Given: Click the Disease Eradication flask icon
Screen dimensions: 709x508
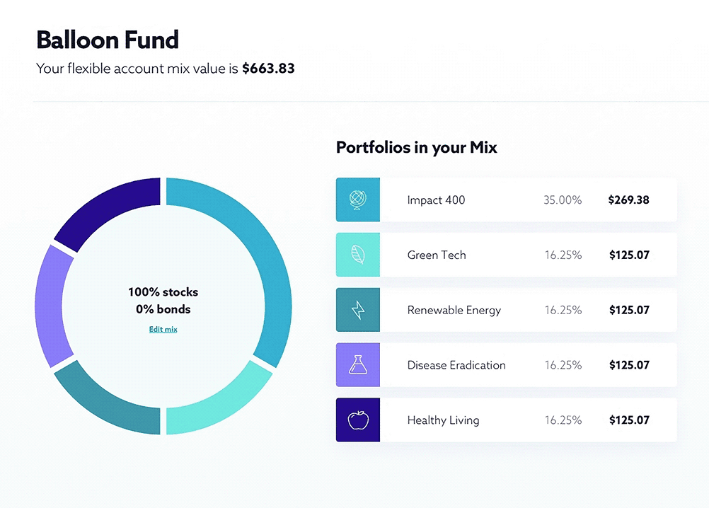Looking at the screenshot, I should click(357, 365).
